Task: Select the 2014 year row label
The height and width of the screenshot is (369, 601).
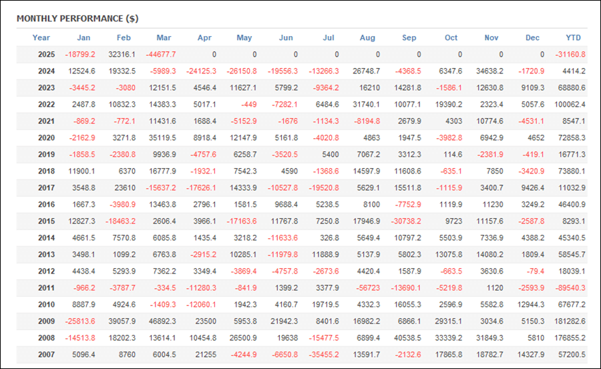Action: tap(46, 238)
